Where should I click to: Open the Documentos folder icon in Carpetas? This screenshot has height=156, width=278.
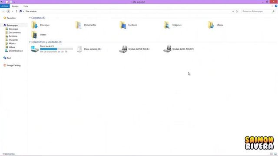[x=79, y=25]
